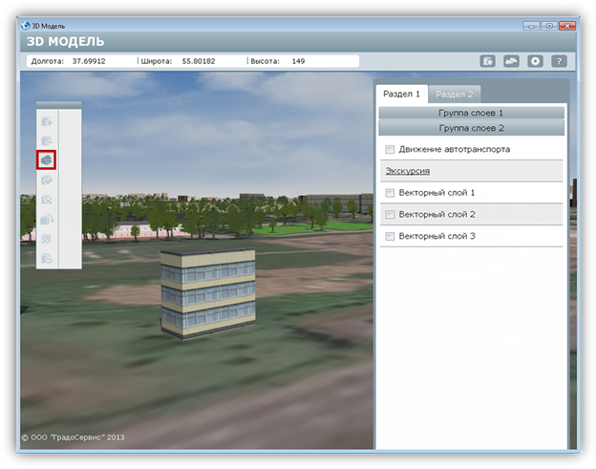Tick the Векторный слой 3 checkbox
596x469 pixels.
390,236
